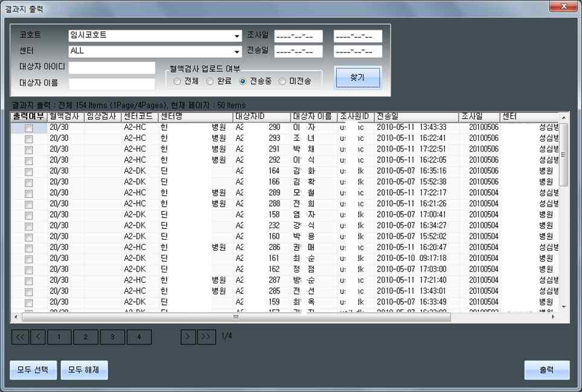Screen dimensions: 582x392
Task: Select the 완료 upload status option
Action: (210, 82)
